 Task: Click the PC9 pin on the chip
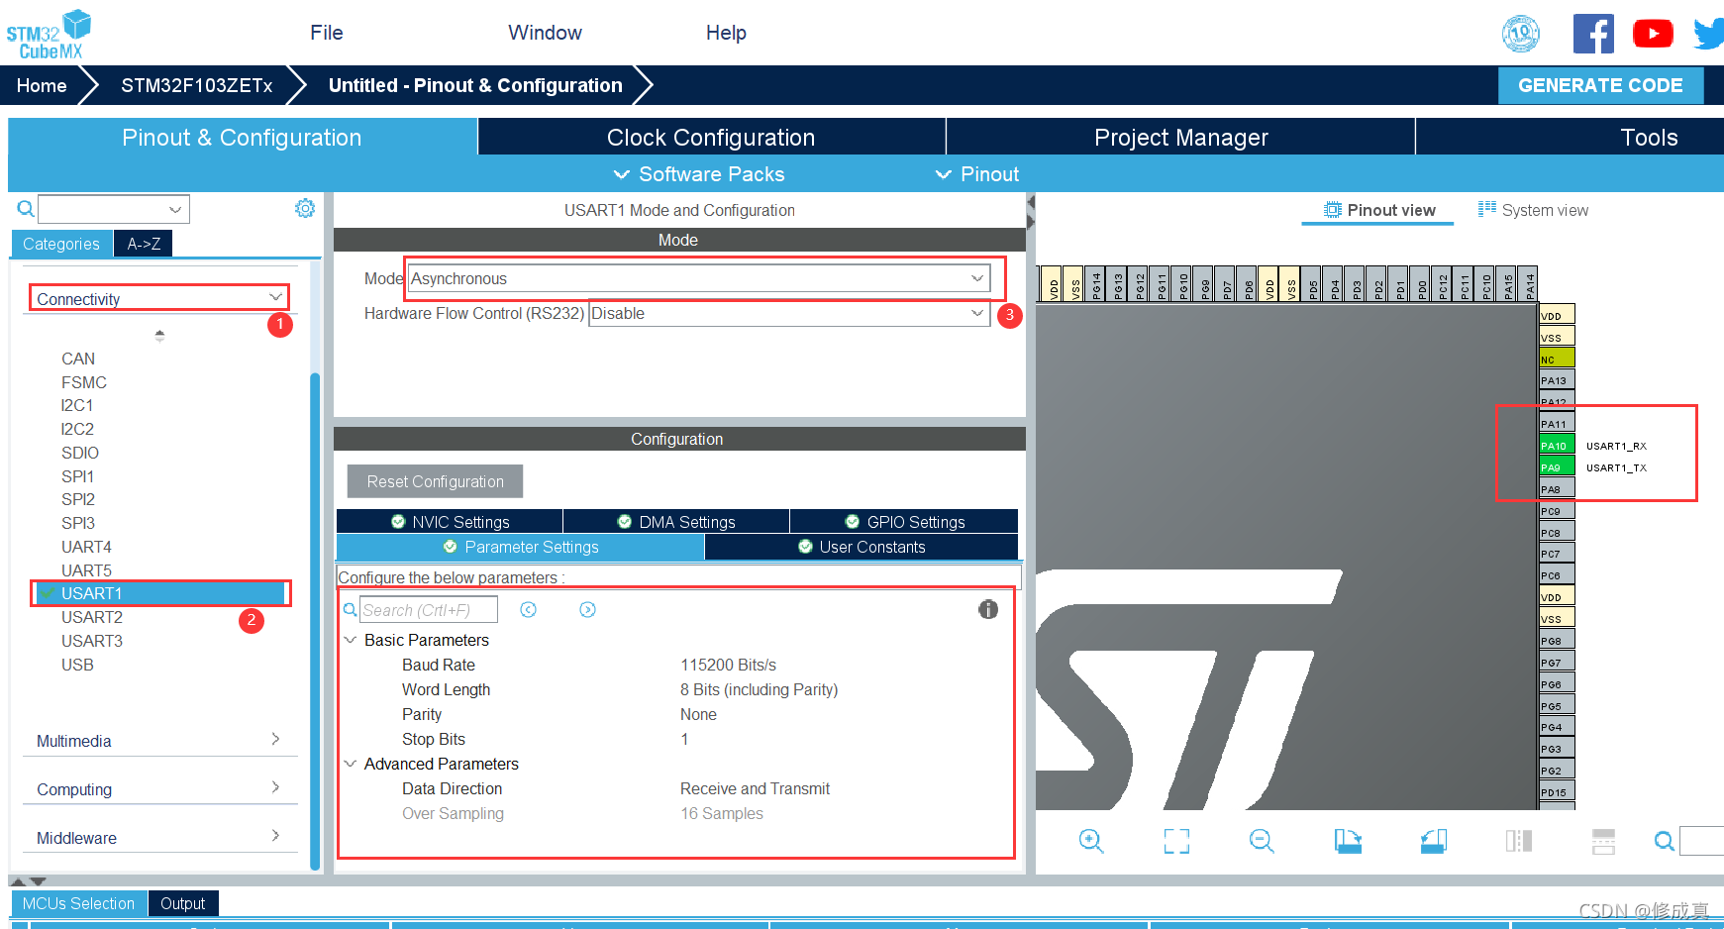(1557, 511)
